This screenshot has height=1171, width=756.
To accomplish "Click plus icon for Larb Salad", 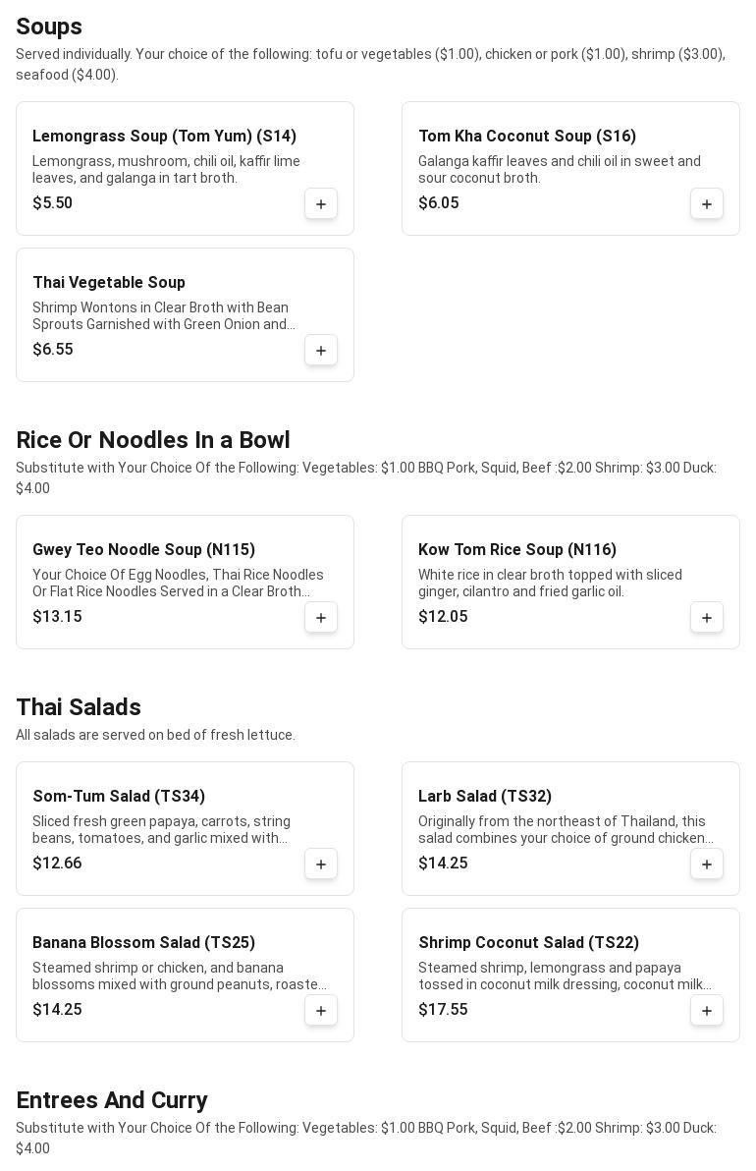I will pos(707,864).
